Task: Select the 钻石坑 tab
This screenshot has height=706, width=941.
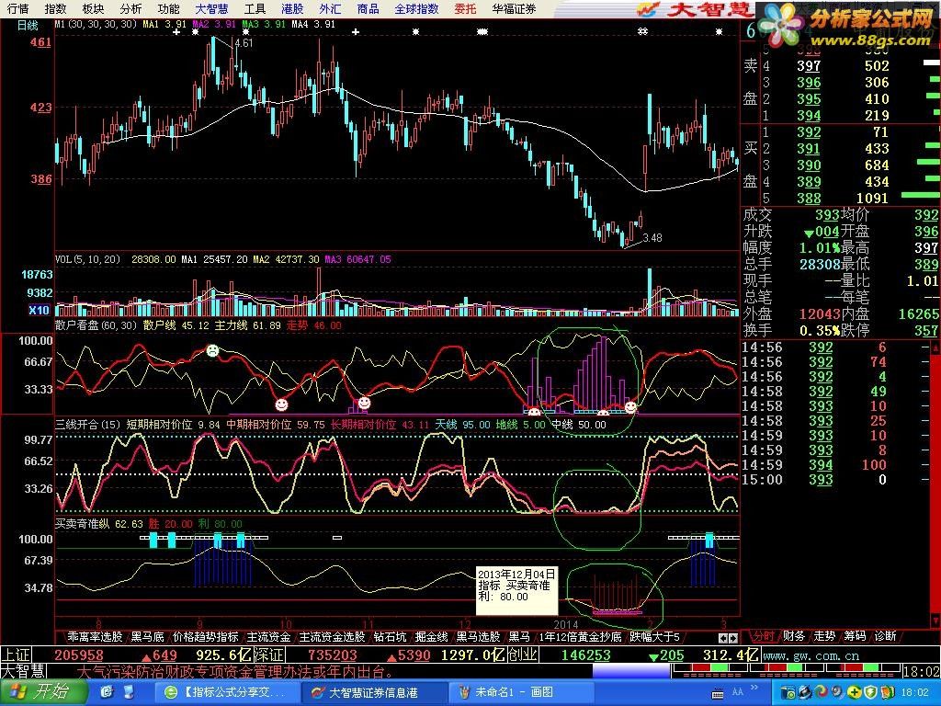Action: [x=390, y=636]
